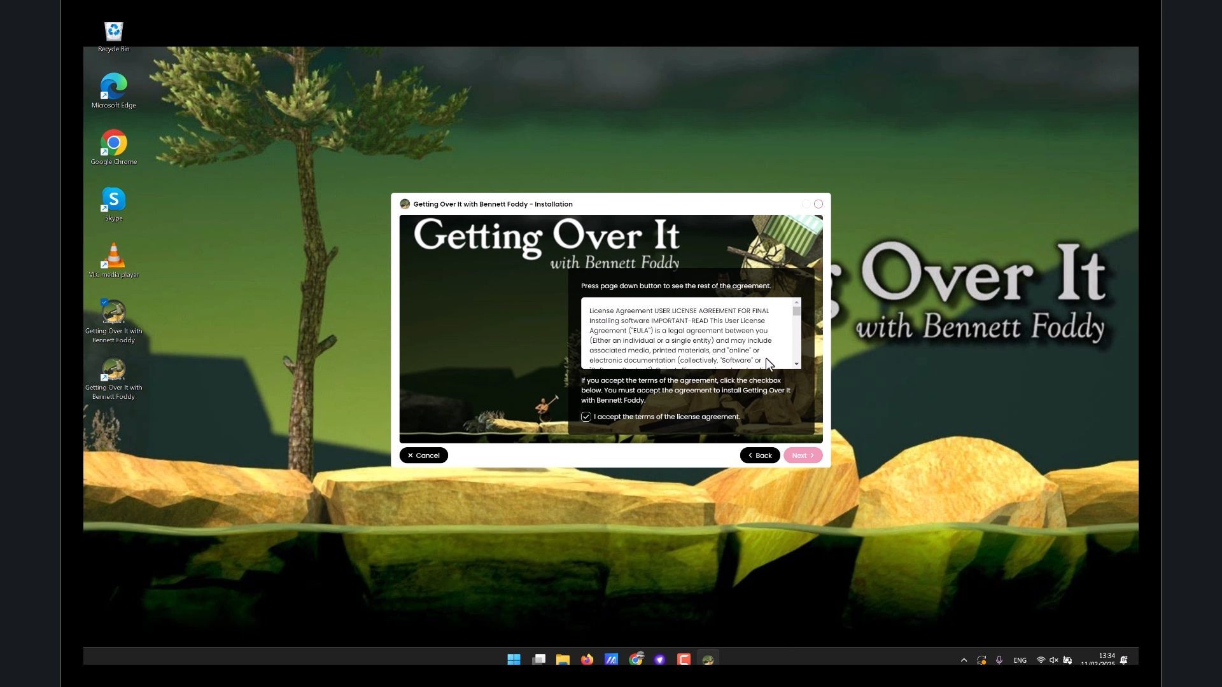Viewport: 1222px width, 687px height.
Task: Toggle the accept license agreement checkbox
Action: 586,417
